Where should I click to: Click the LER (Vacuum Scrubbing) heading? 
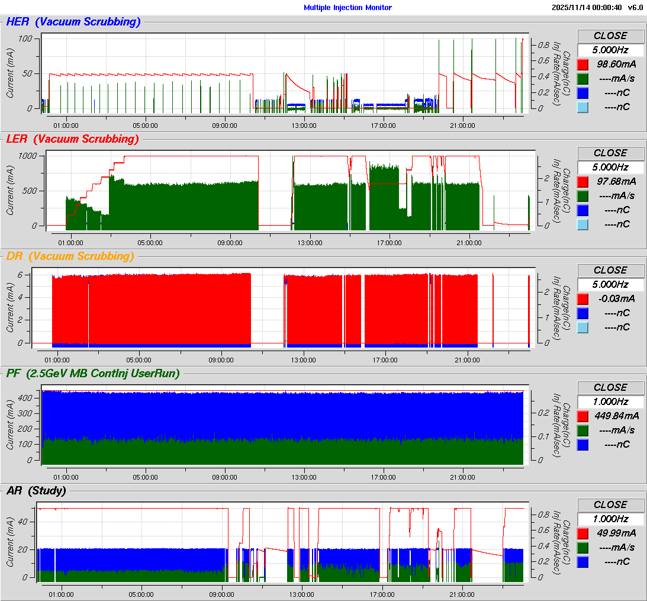[x=72, y=139]
